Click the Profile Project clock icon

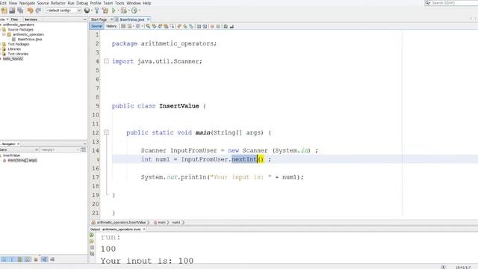134,10
